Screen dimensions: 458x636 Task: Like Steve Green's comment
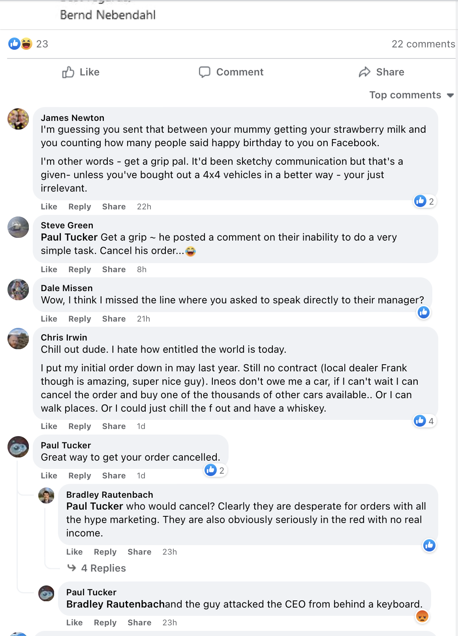click(x=49, y=269)
